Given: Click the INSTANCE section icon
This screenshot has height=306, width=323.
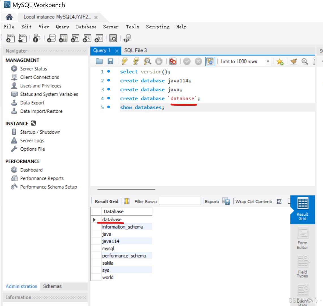Looking at the screenshot, I should (33, 123).
